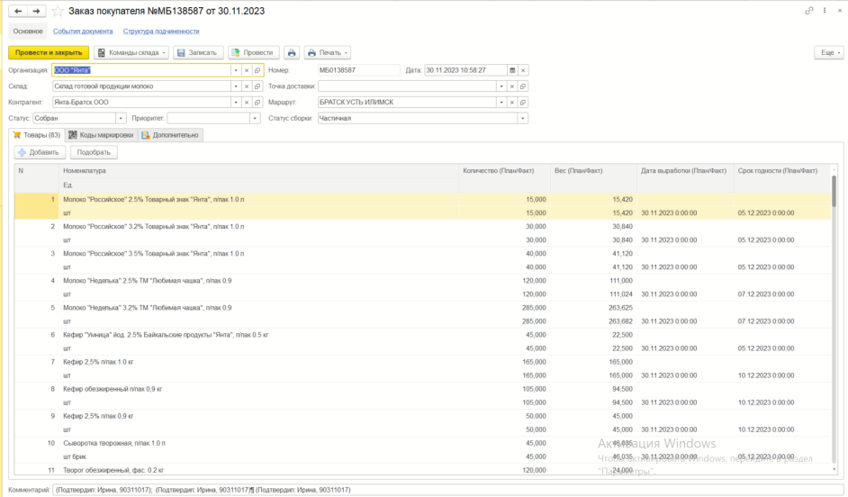This screenshot has height=497, width=848.
Task: Switch to Коды маркировки tab
Action: click(101, 135)
